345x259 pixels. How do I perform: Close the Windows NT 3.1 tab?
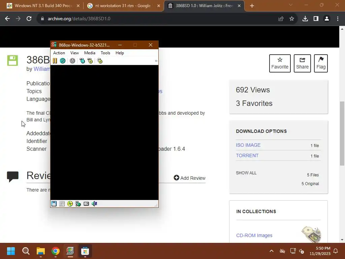pyautogui.click(x=78, y=6)
